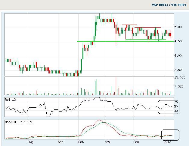The height and width of the screenshot is (146, 189).
Task: Click the Sep month label
Action: (60, 142)
